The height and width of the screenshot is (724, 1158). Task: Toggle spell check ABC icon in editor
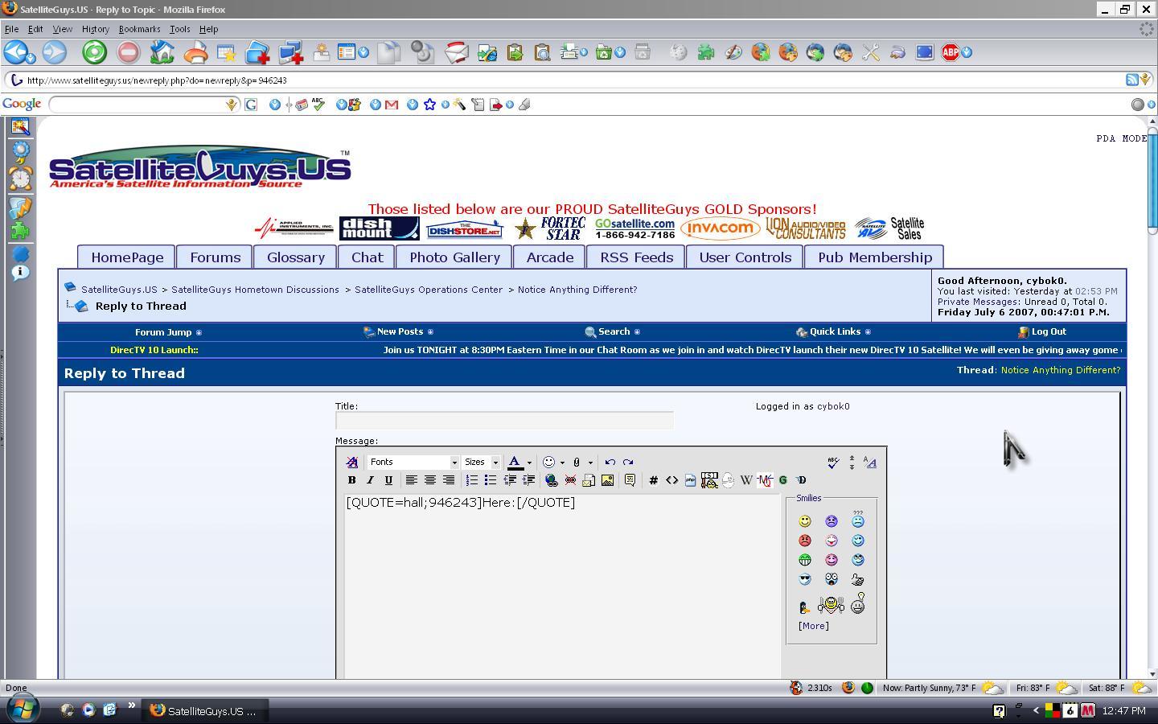(833, 462)
